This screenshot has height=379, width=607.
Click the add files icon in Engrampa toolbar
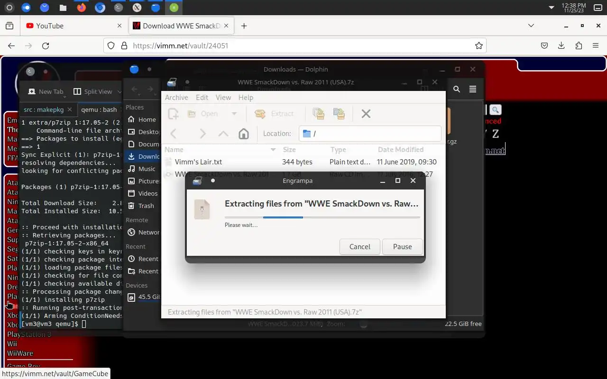tap(319, 114)
